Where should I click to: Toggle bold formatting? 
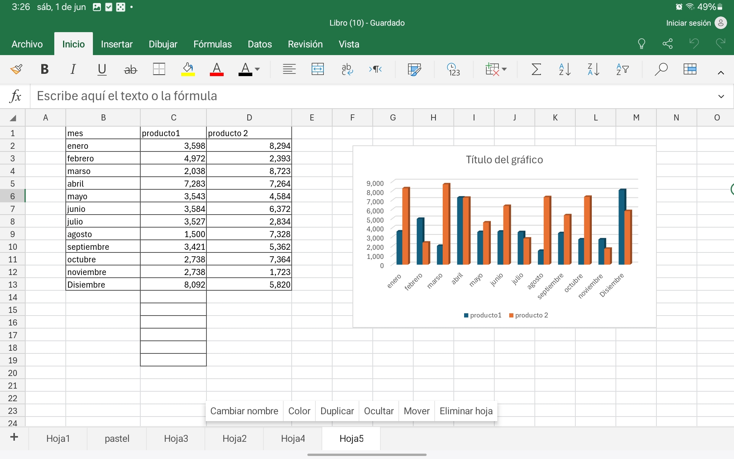pyautogui.click(x=44, y=69)
